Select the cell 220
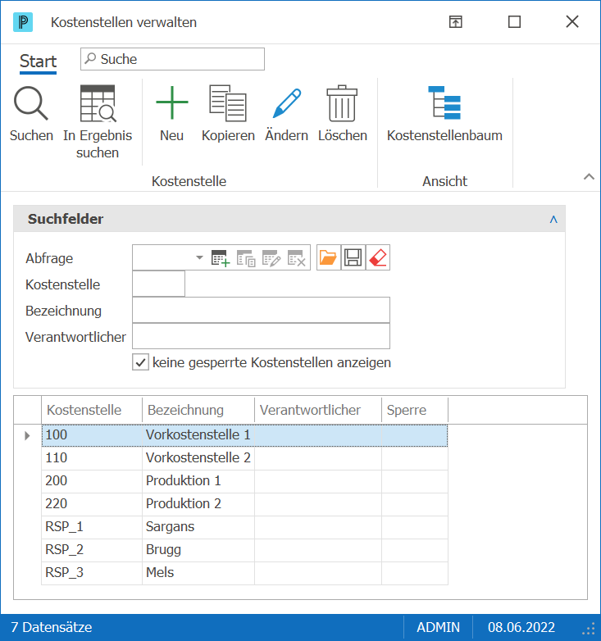The image size is (601, 641). 92,503
